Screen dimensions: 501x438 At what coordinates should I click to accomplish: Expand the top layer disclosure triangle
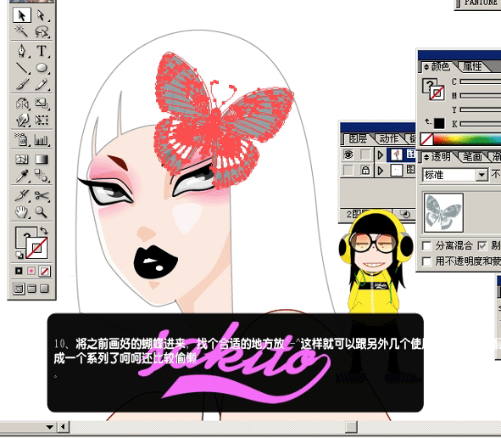pyautogui.click(x=381, y=154)
